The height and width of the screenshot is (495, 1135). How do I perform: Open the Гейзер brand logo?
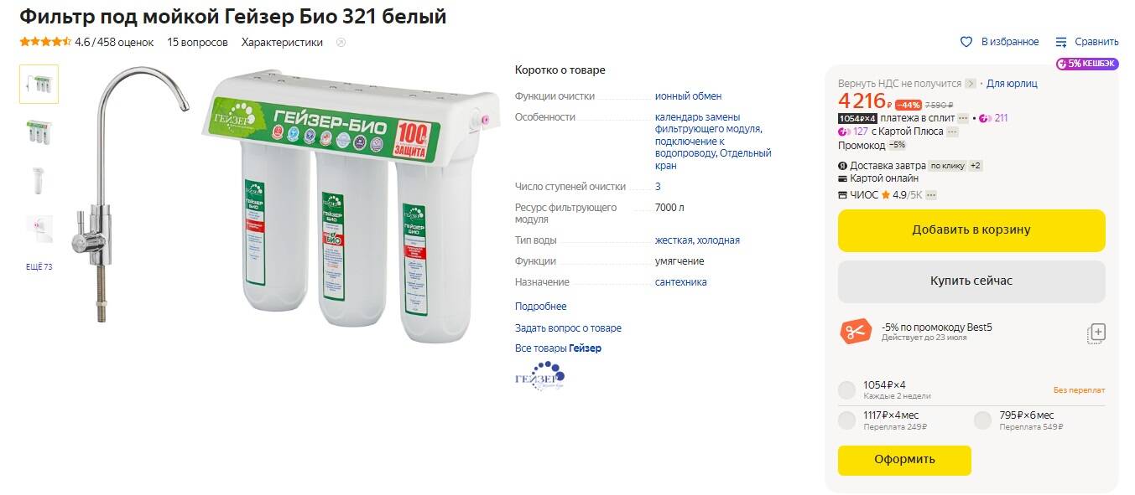pyautogui.click(x=539, y=377)
